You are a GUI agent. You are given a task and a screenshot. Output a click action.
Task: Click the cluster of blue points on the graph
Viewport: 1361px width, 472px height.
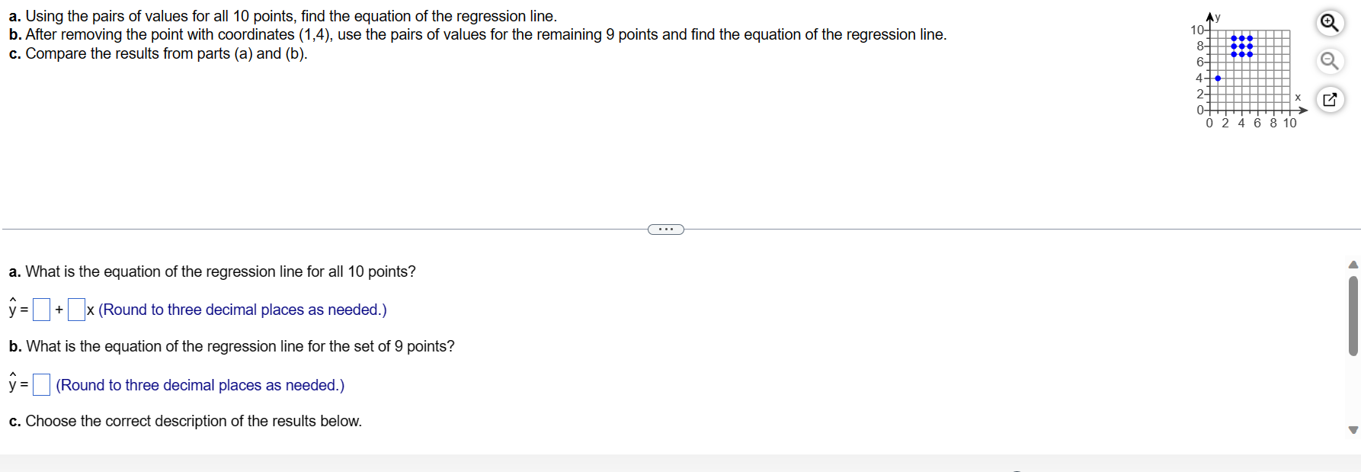pos(1241,47)
